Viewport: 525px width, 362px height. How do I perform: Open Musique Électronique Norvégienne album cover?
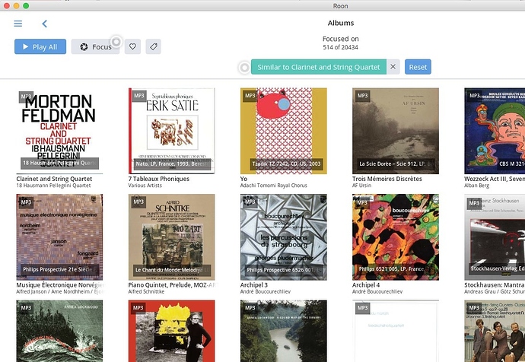tap(59, 237)
